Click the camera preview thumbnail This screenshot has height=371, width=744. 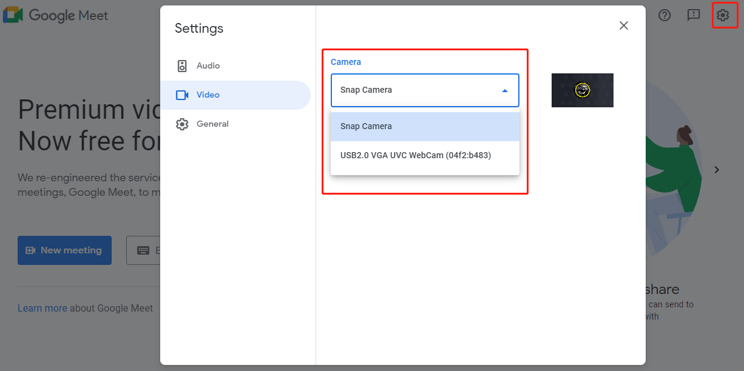[583, 90]
